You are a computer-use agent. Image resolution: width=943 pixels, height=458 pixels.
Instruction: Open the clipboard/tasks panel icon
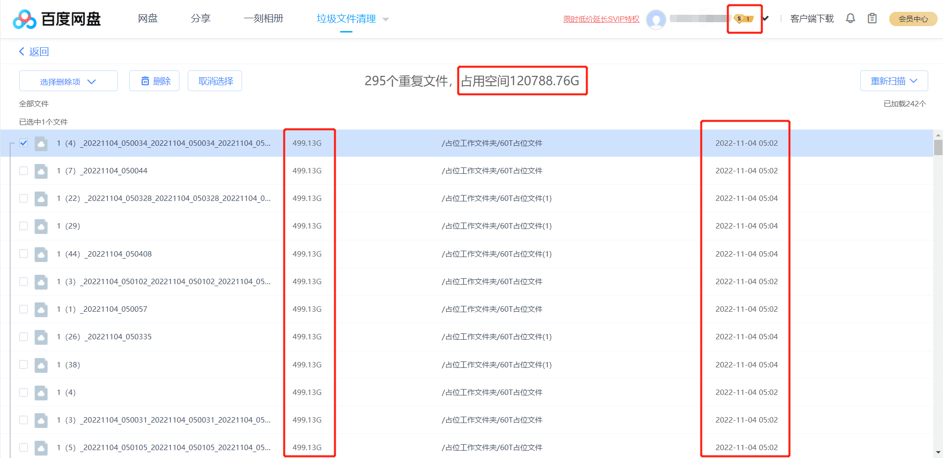[872, 18]
